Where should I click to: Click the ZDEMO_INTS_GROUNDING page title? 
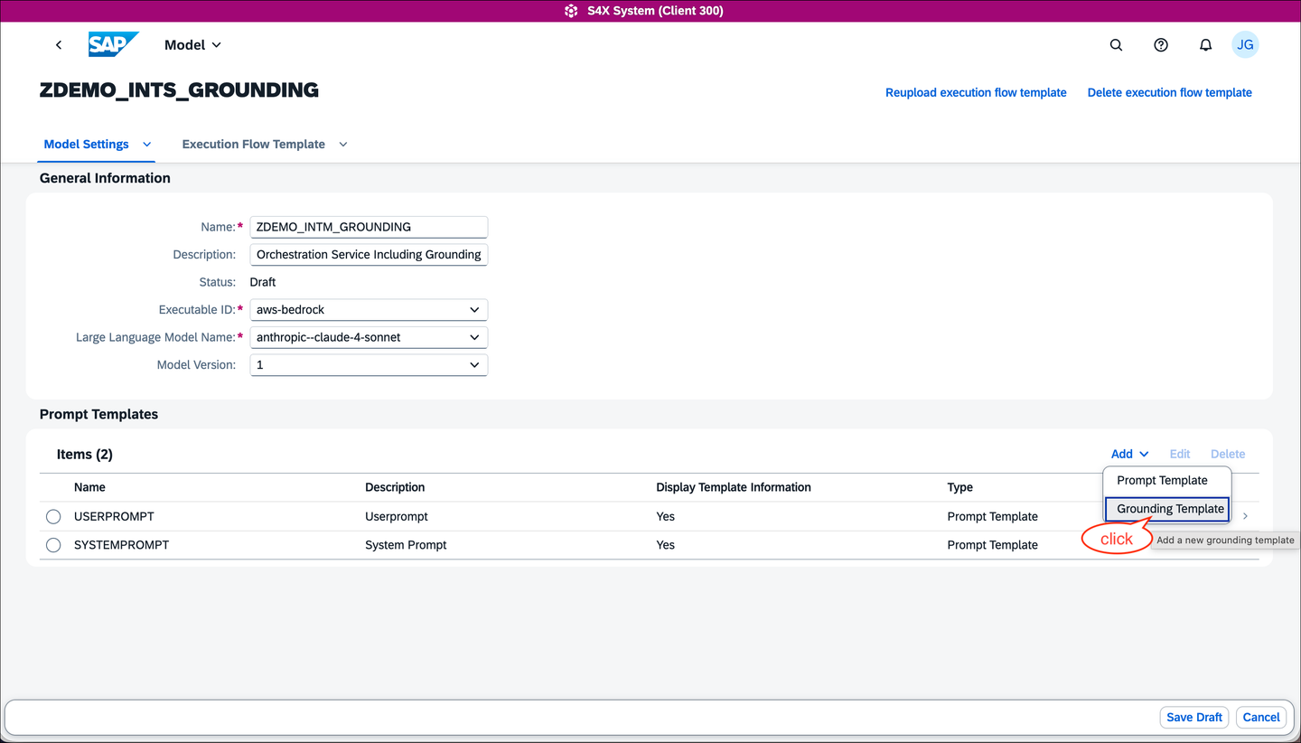[x=179, y=90]
